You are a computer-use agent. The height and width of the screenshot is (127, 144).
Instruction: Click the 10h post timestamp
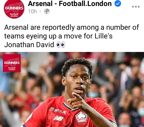[x=32, y=11]
